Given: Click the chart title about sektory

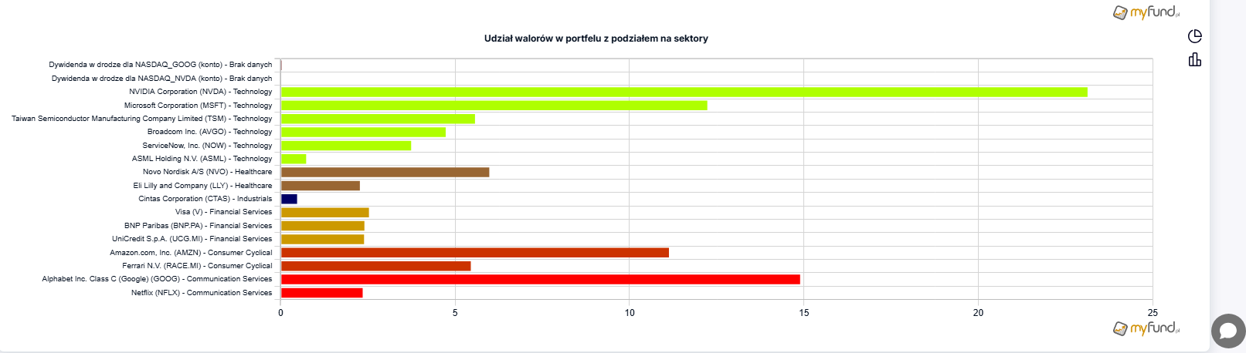Looking at the screenshot, I should pyautogui.click(x=596, y=39).
